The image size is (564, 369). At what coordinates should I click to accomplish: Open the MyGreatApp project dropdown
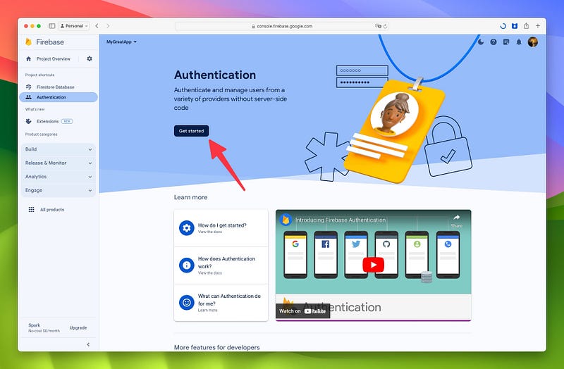[x=121, y=42]
